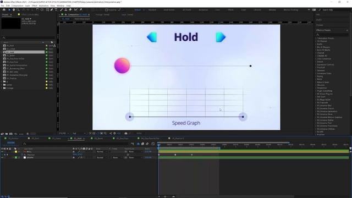This screenshot has height=198, width=352.
Task: Select the Clone Stamp tool
Action: point(66,10)
